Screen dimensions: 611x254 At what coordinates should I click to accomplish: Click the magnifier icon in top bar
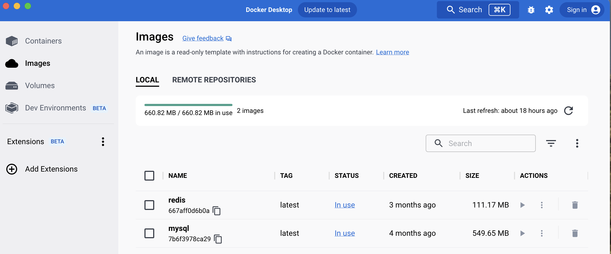(x=451, y=10)
